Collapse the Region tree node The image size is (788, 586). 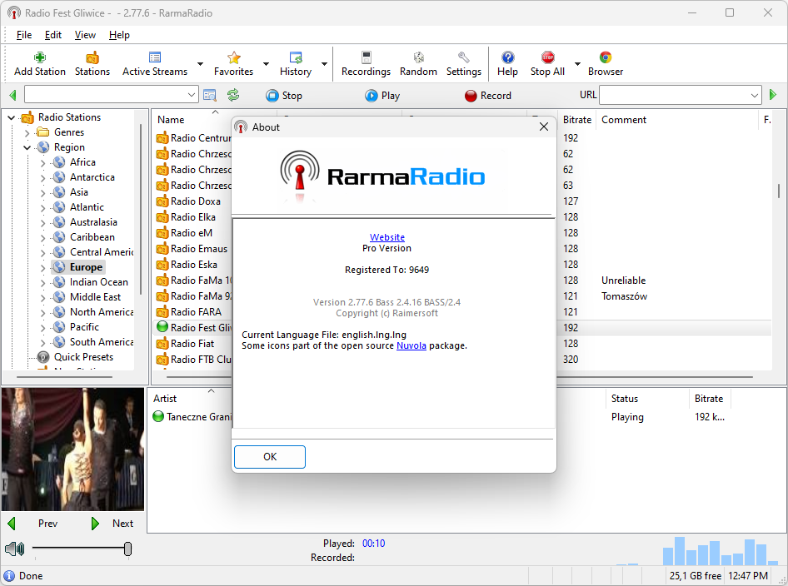point(27,147)
